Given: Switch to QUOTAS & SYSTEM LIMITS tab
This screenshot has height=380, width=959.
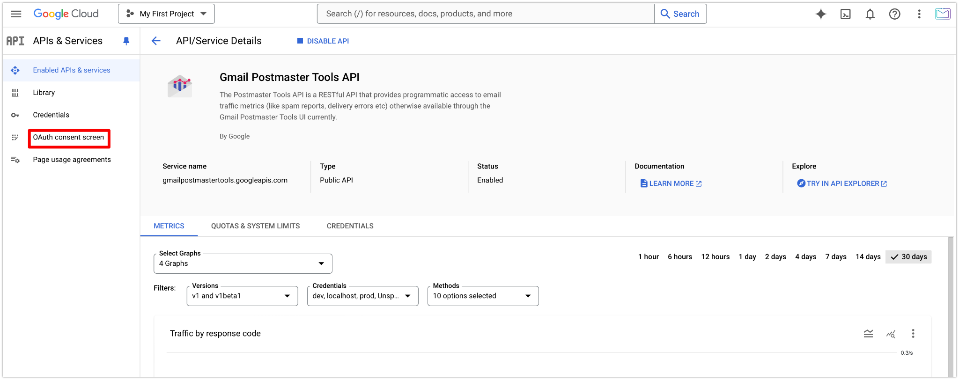Looking at the screenshot, I should [255, 226].
